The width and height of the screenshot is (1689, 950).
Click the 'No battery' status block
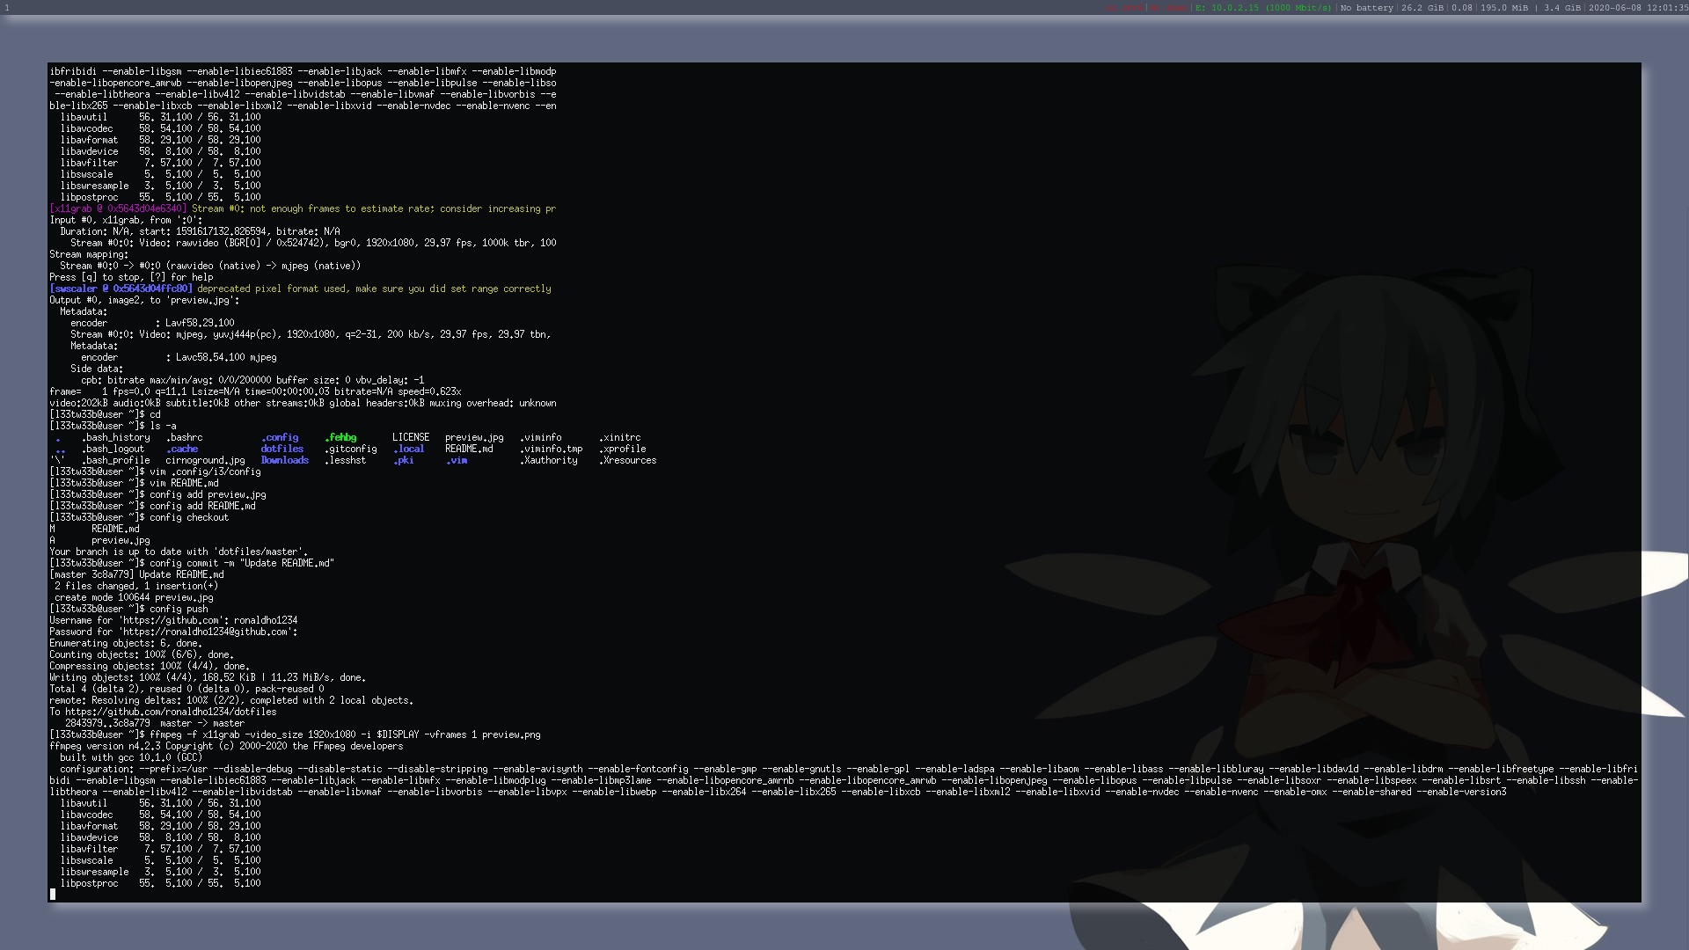(1366, 8)
